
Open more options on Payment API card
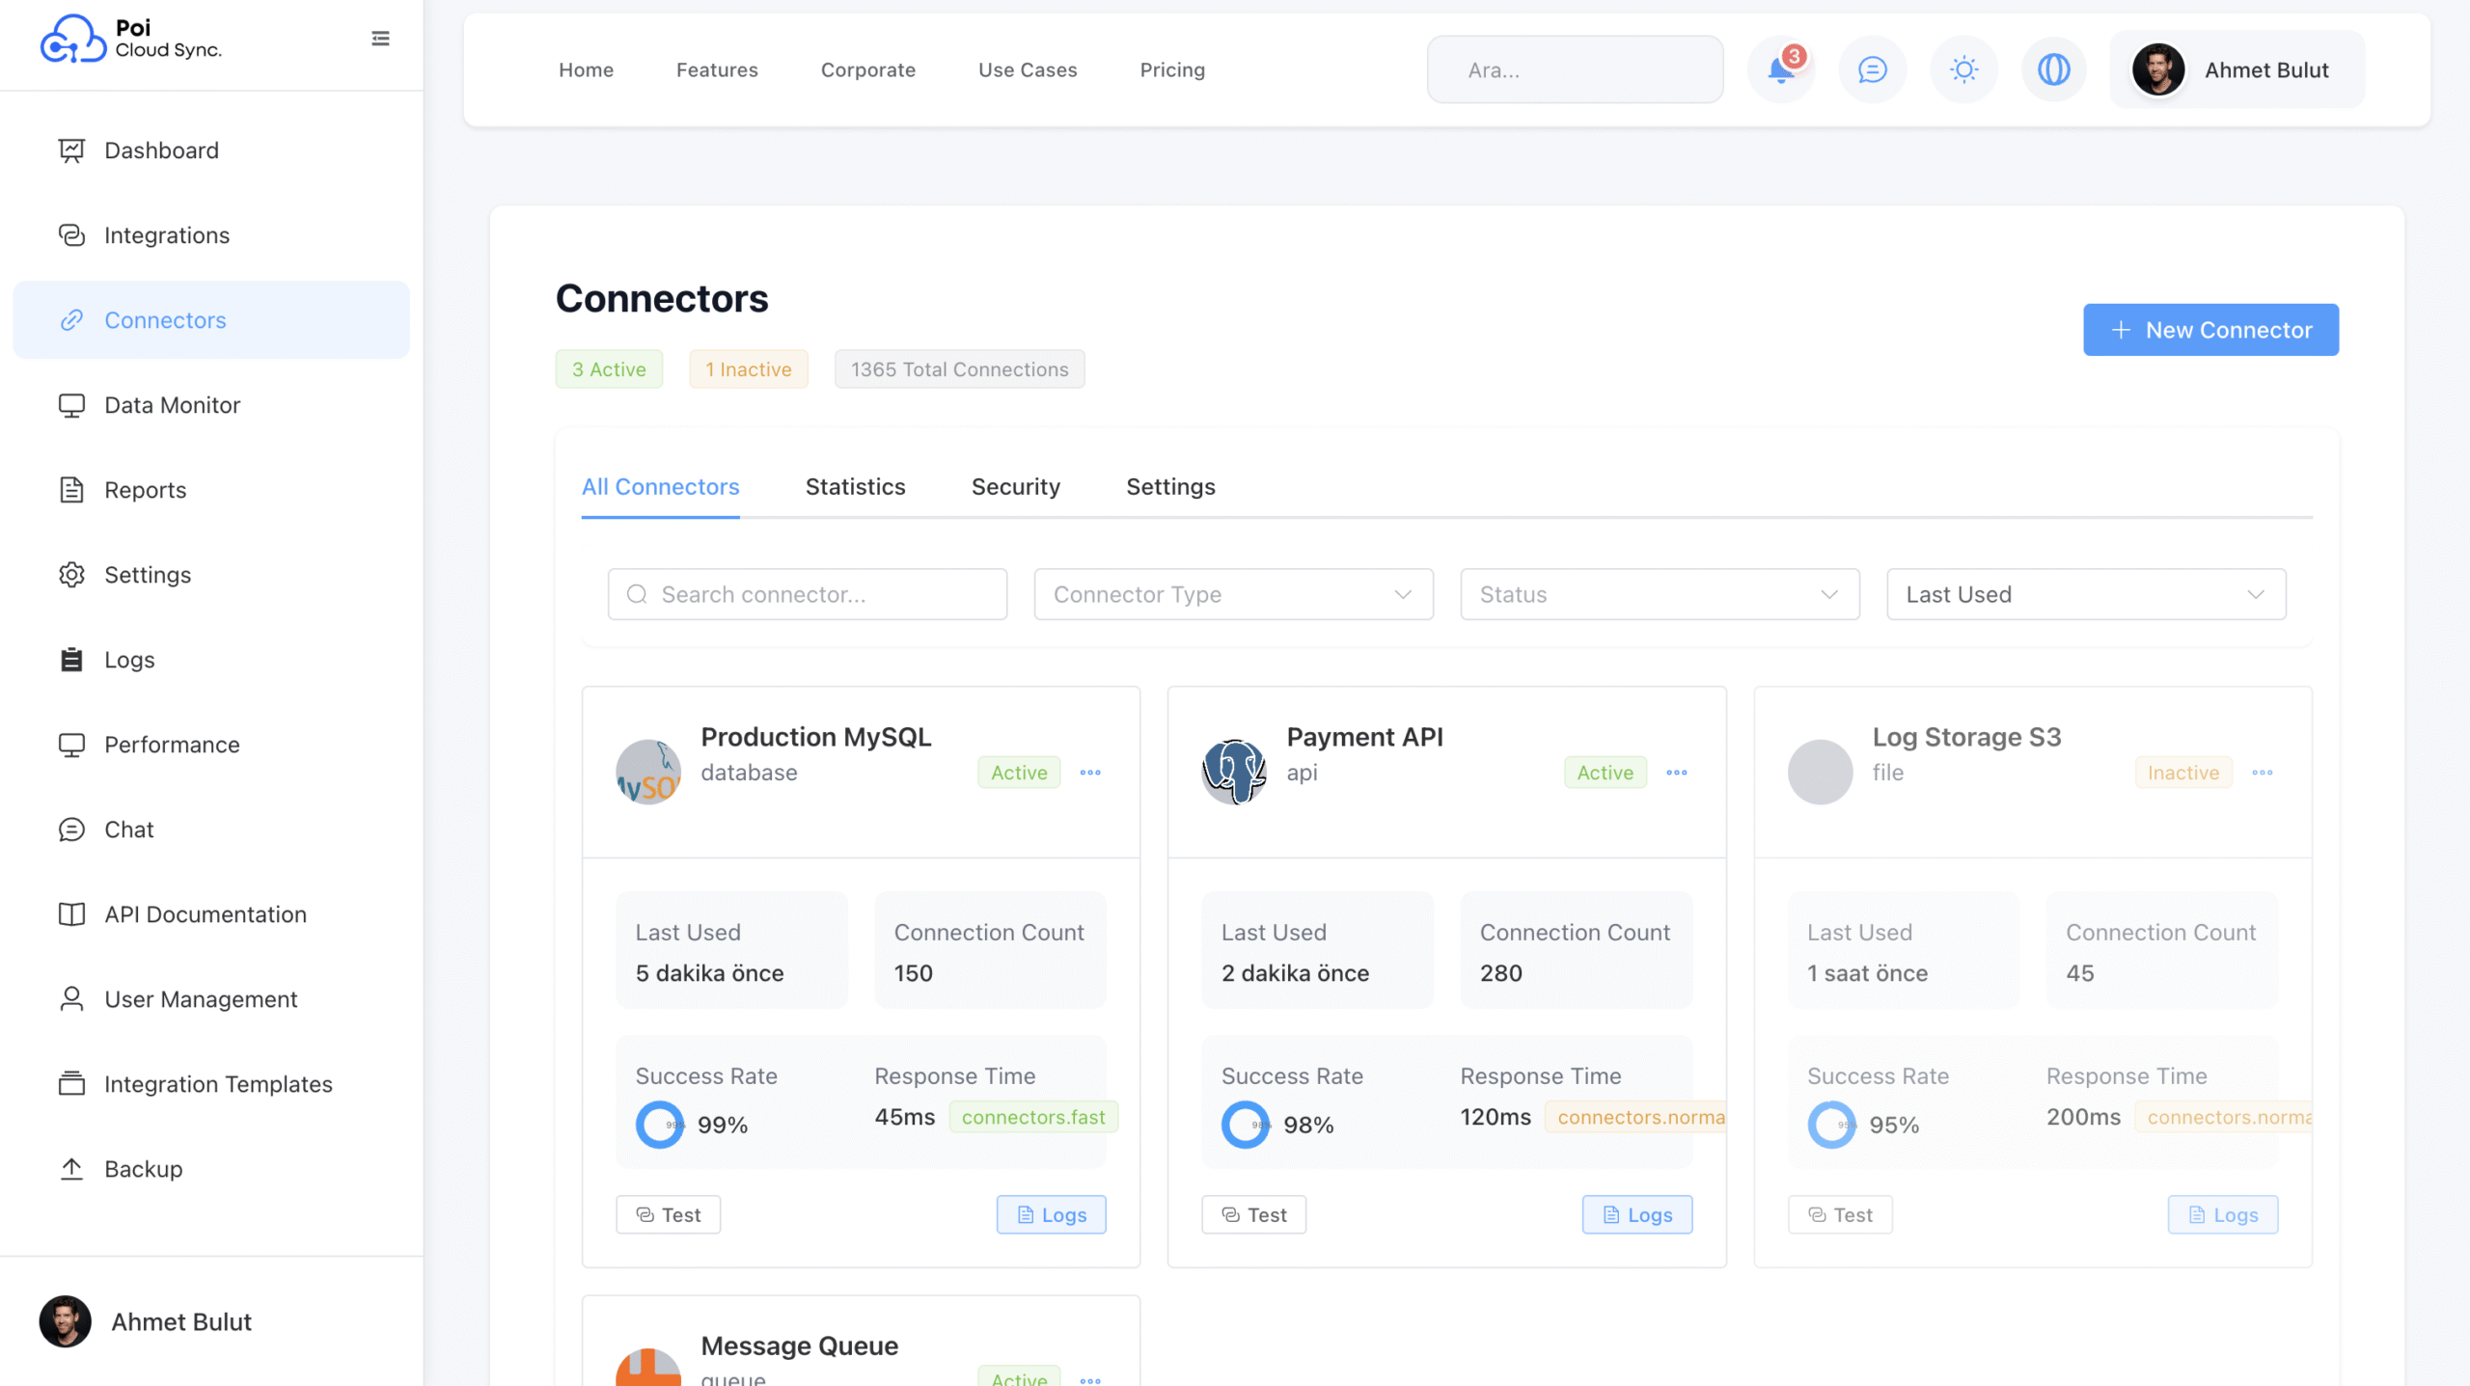click(1677, 773)
